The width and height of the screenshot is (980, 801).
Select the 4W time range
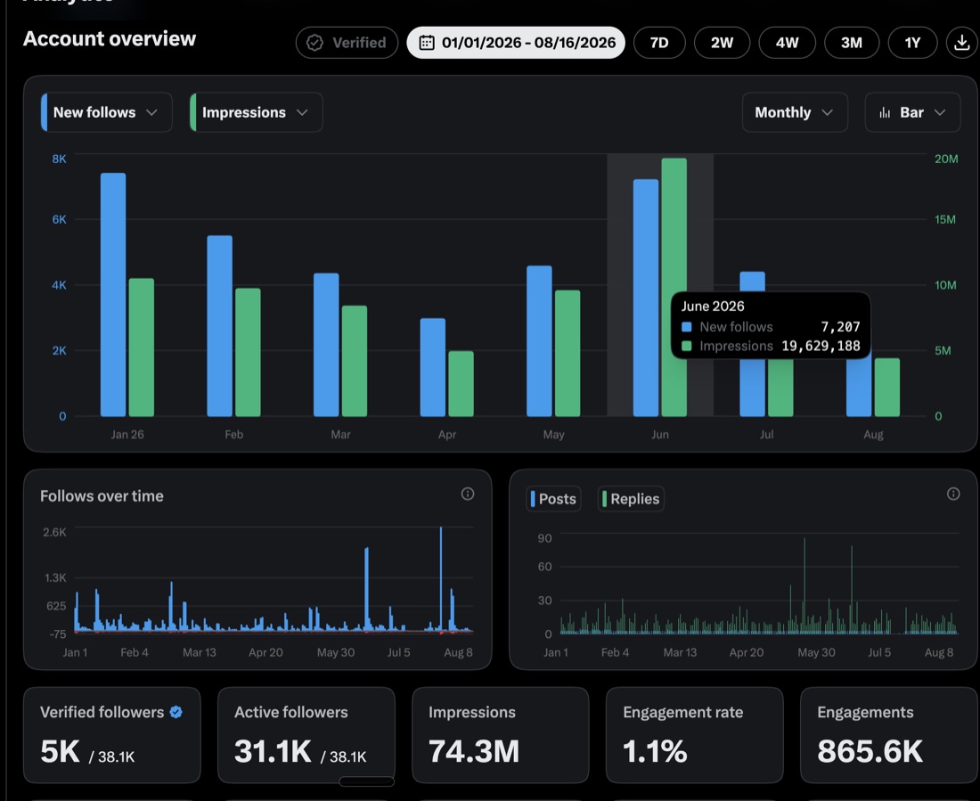pyautogui.click(x=787, y=43)
